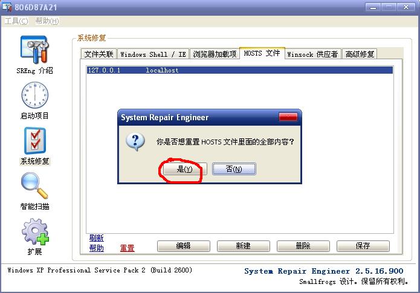420x293 pixels.
Task: Open the SREng 介绍 hammer icon
Action: point(35,50)
